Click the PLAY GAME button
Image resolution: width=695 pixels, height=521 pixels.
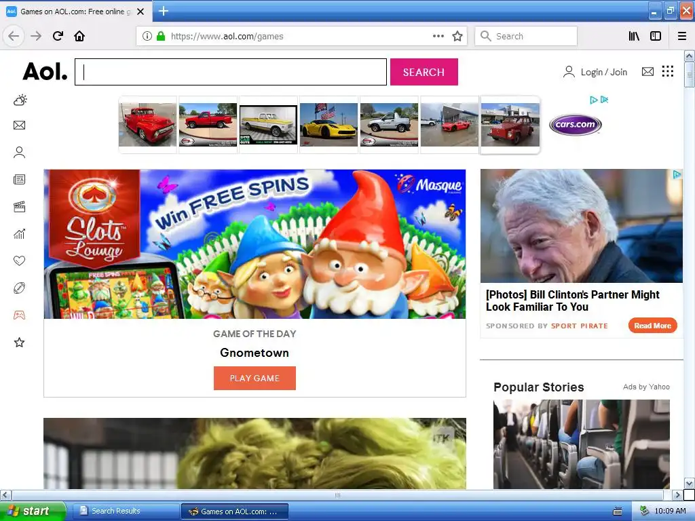point(255,378)
